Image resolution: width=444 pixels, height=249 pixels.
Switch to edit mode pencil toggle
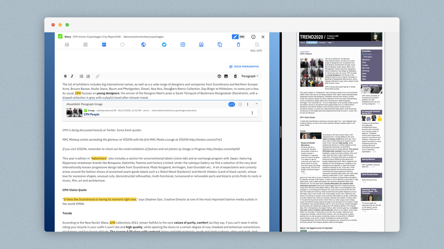point(235,37)
